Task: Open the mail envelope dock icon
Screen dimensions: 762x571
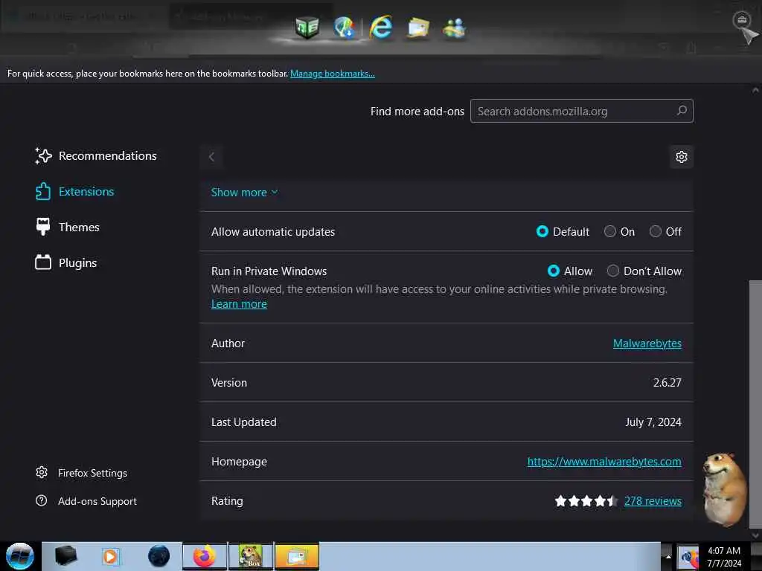Action: click(x=418, y=28)
